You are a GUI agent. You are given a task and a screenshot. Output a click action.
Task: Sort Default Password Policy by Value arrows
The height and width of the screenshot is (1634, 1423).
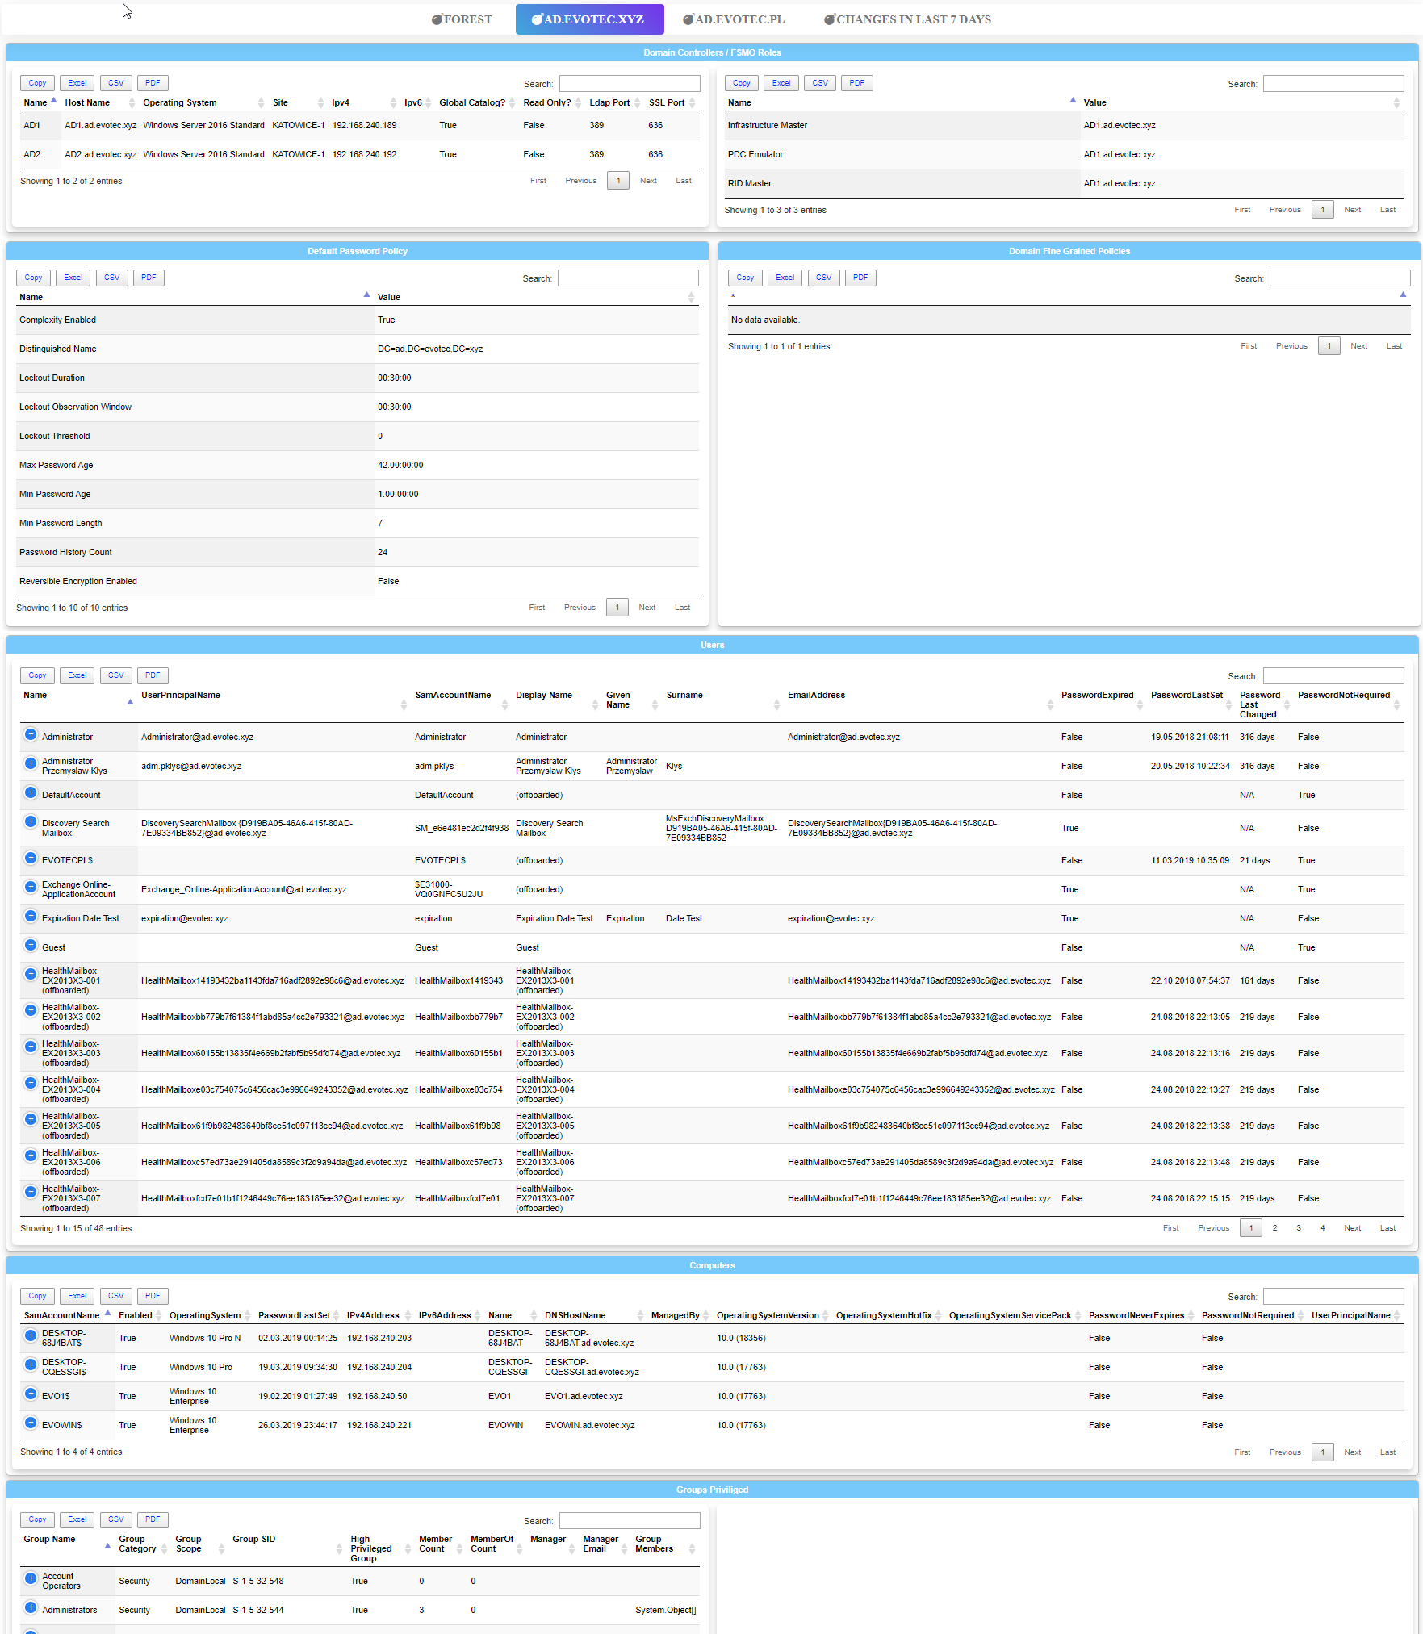[691, 298]
